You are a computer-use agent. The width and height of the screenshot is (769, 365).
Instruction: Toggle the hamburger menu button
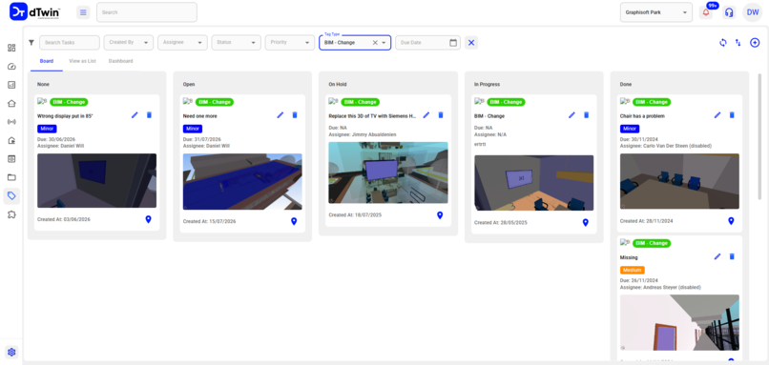pyautogui.click(x=83, y=12)
